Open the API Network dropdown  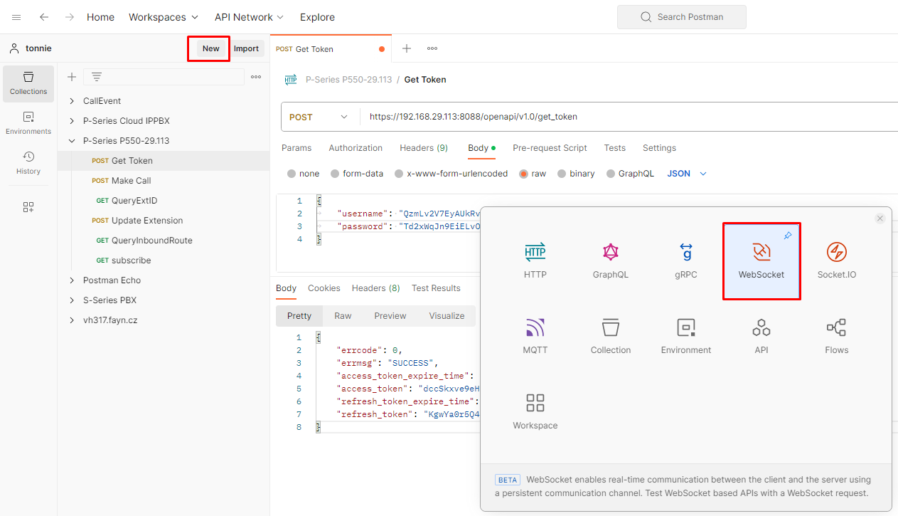[x=249, y=17]
